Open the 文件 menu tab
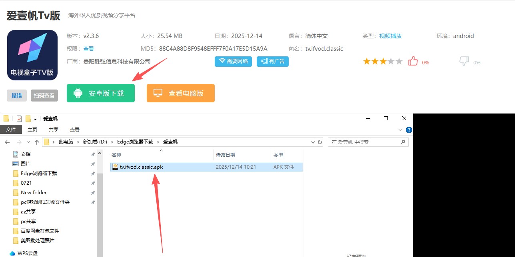515x257 pixels. [11, 129]
